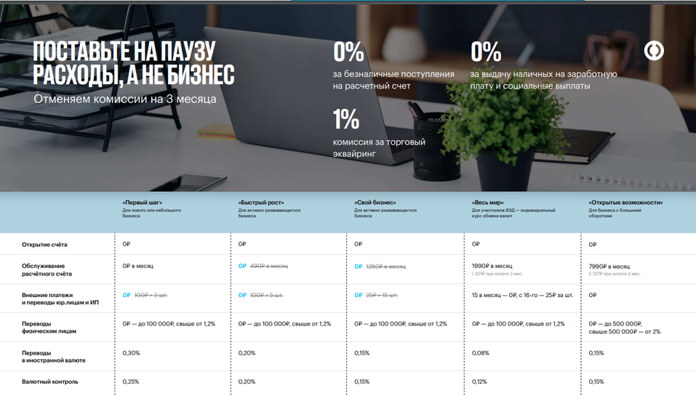Select the «Первый шаг» tariff heading

pos(142,203)
